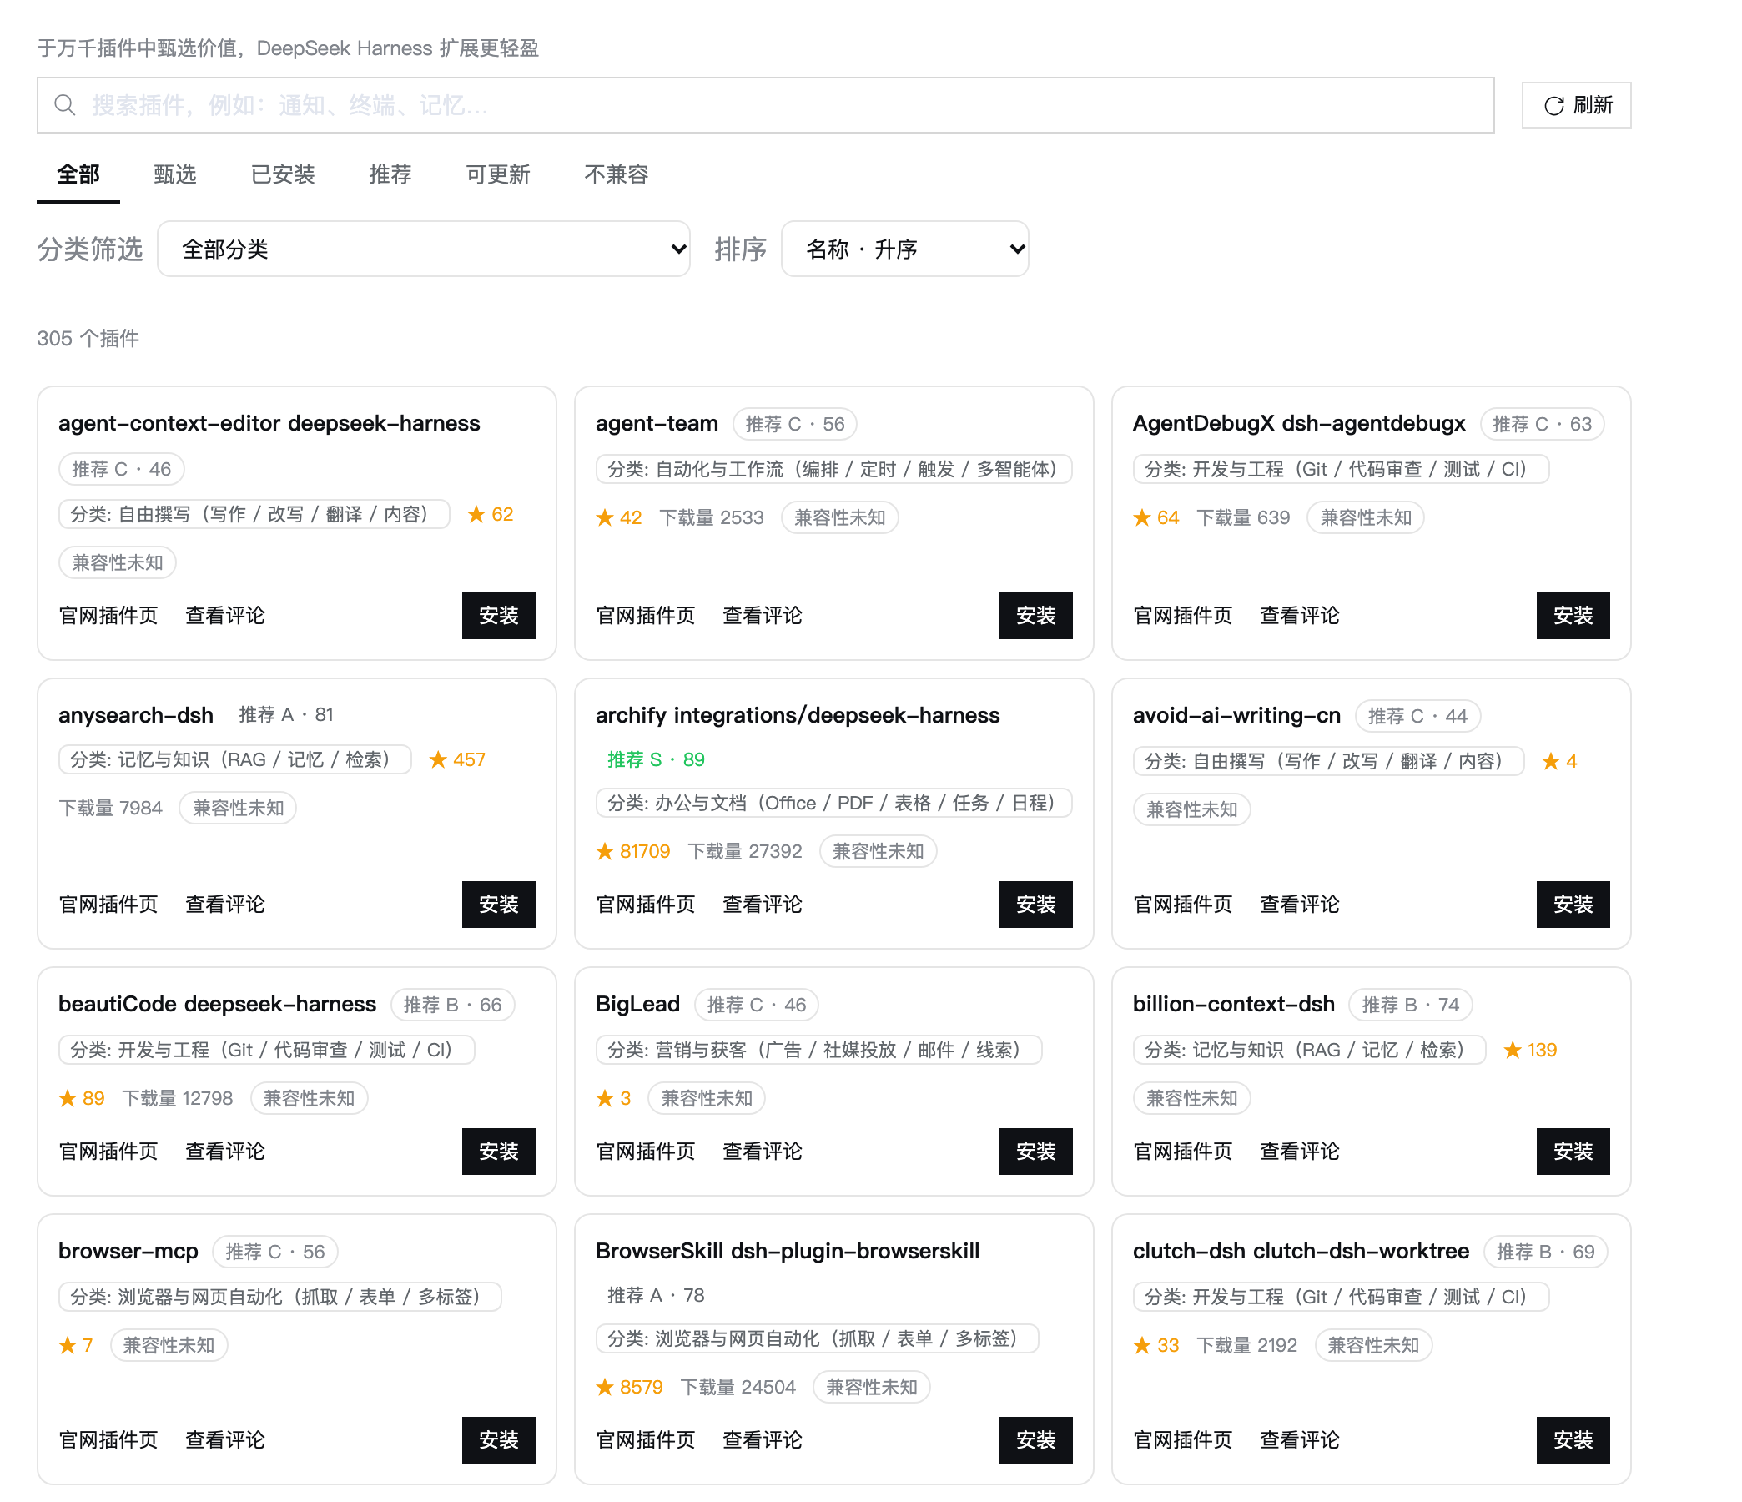The width and height of the screenshot is (1742, 1502).
Task: Install the beautiCode plugin
Action: tap(499, 1152)
